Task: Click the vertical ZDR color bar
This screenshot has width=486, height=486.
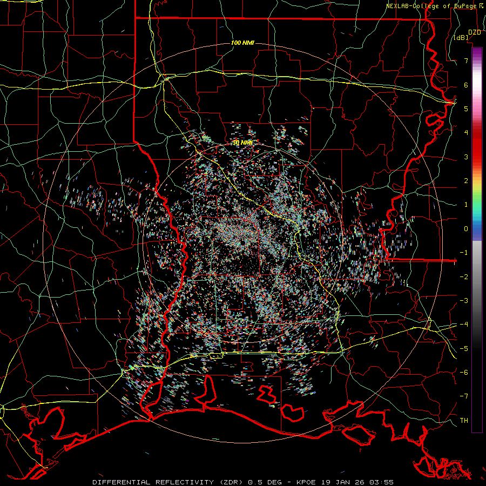Action: (477, 240)
